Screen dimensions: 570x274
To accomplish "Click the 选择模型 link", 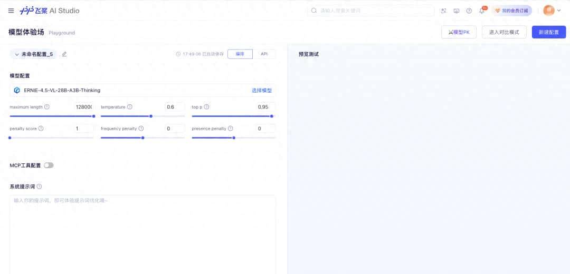I will click(262, 90).
